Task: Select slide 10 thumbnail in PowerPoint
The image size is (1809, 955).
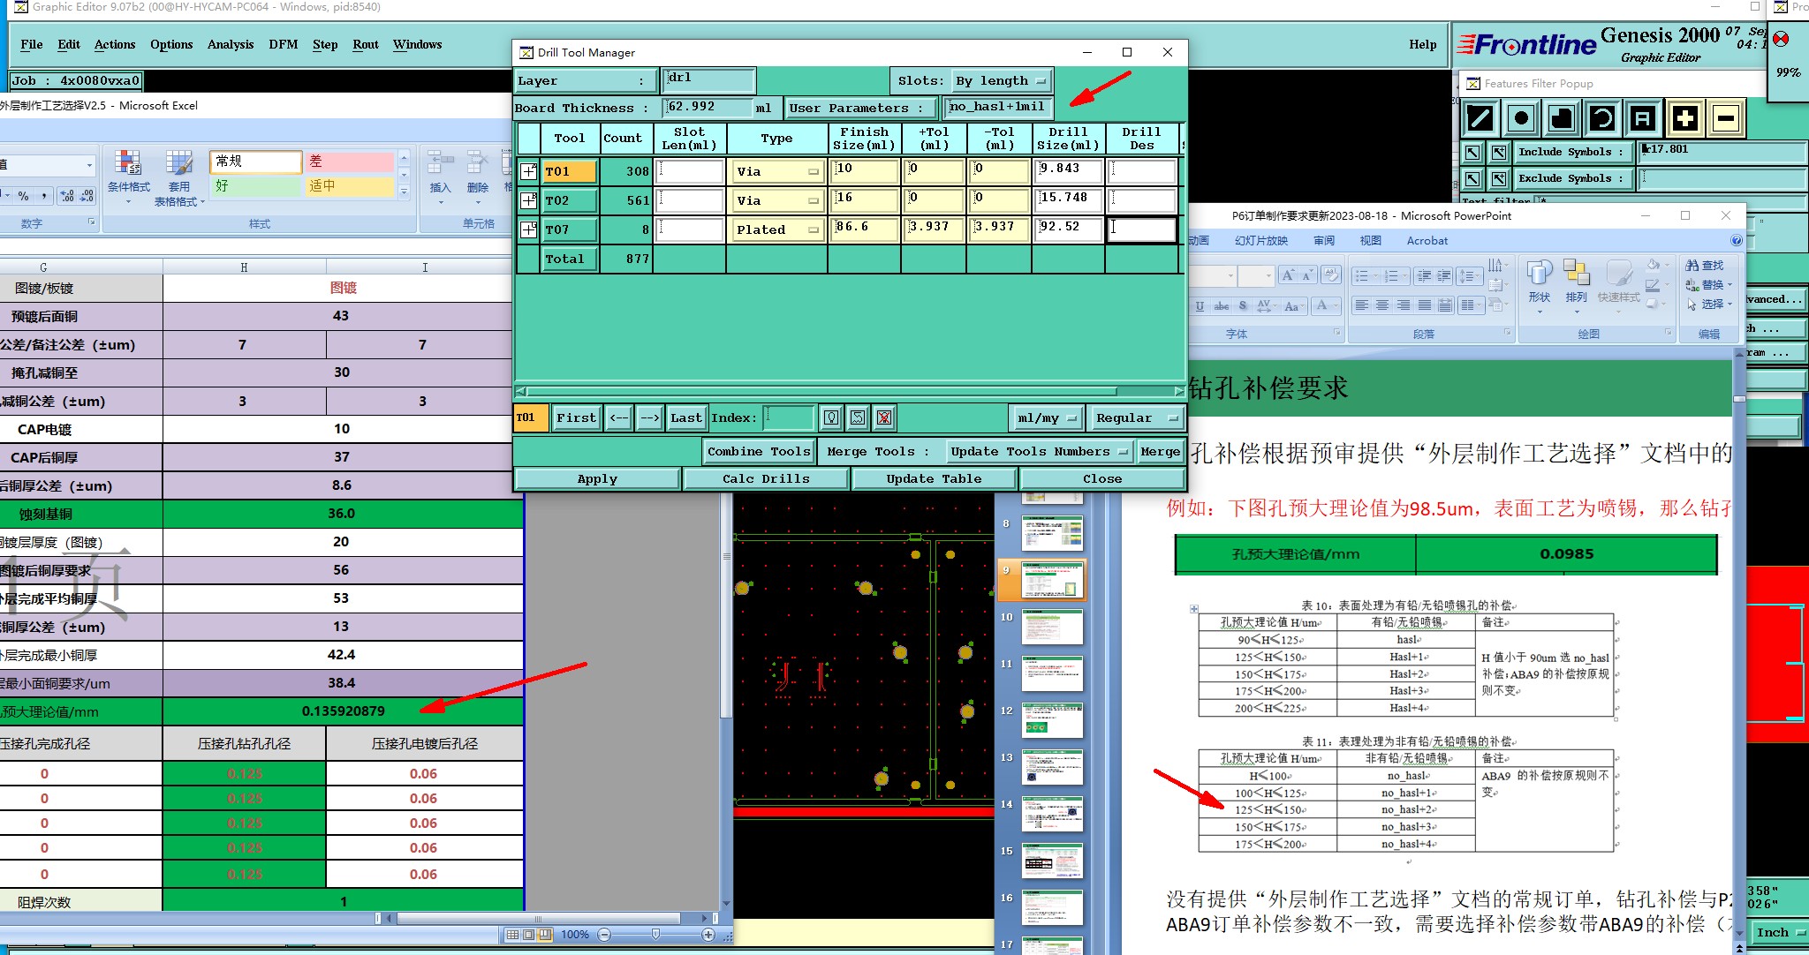Action: [x=1052, y=627]
